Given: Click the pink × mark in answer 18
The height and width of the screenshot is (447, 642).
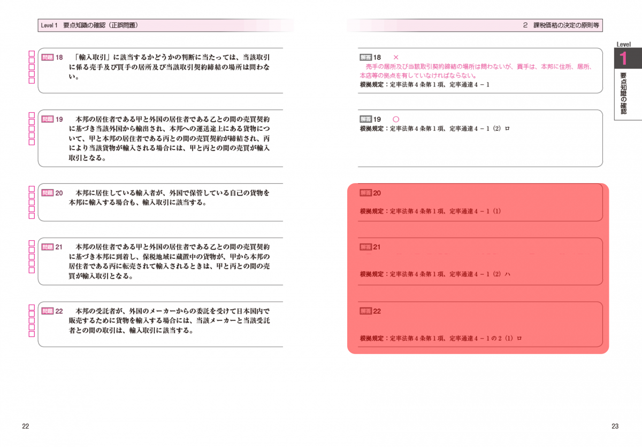Looking at the screenshot, I should [x=396, y=57].
